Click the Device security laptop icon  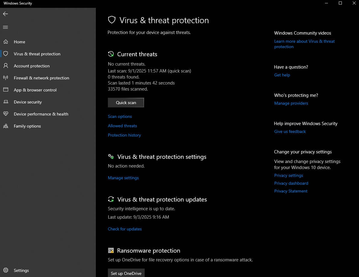6,102
